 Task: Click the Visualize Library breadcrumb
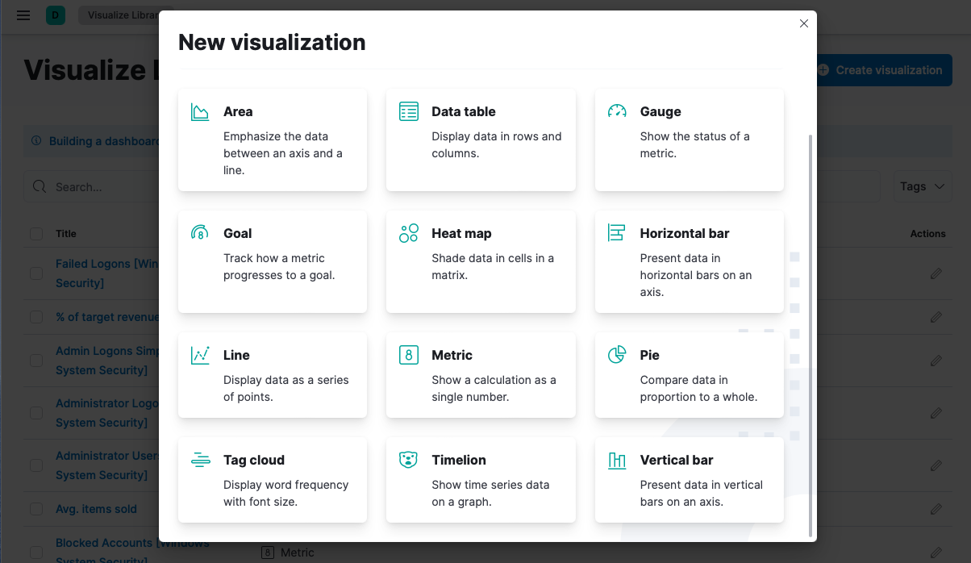click(121, 15)
